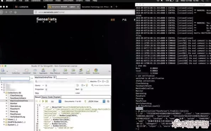The height and width of the screenshot is (131, 211).
Task: Open the Map-Reduce tool
Action: point(55,71)
